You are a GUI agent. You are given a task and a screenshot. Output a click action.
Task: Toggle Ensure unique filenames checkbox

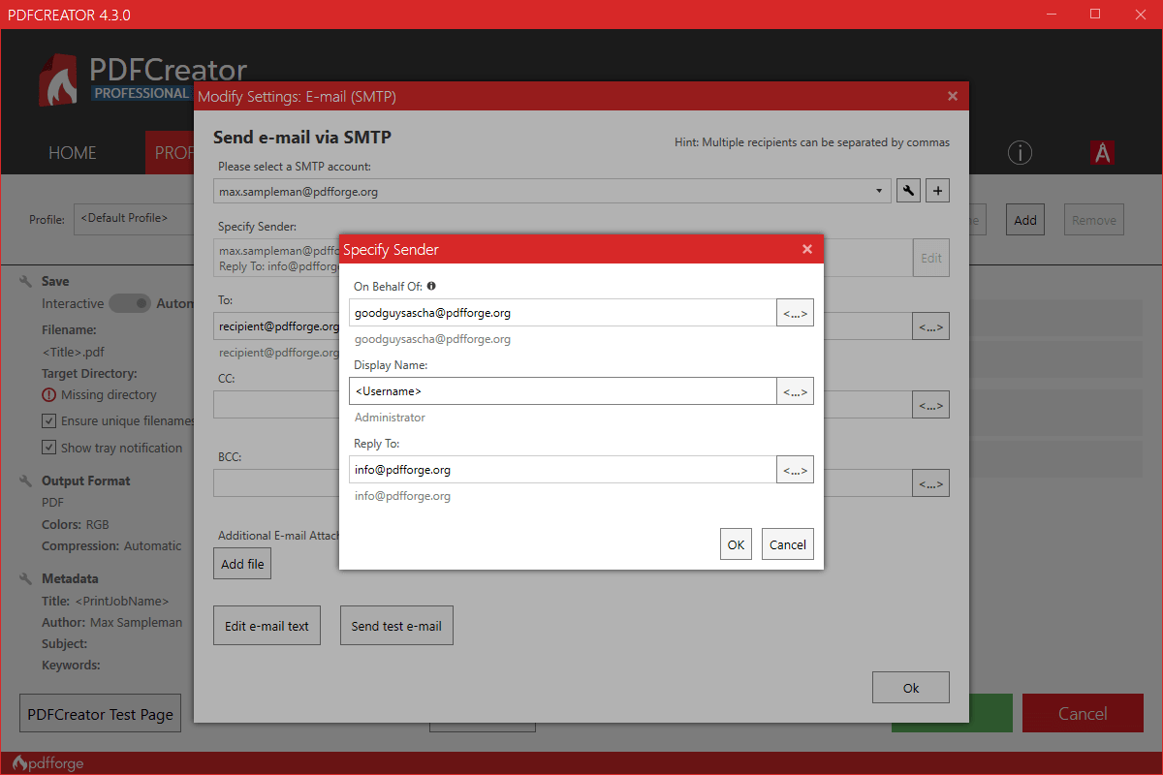point(48,421)
